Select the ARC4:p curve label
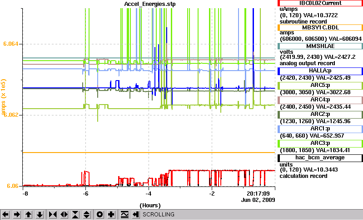This screenshot has height=220, width=363. (320, 100)
